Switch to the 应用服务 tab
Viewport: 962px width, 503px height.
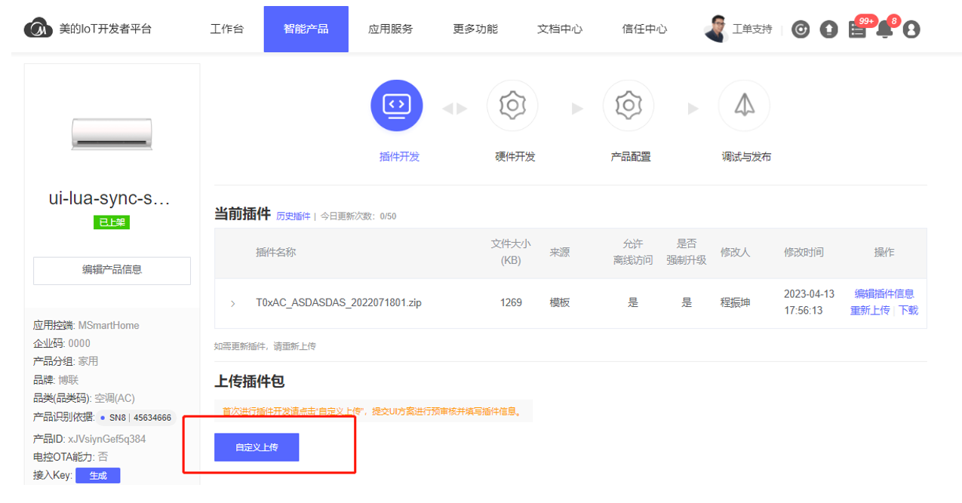(x=390, y=29)
